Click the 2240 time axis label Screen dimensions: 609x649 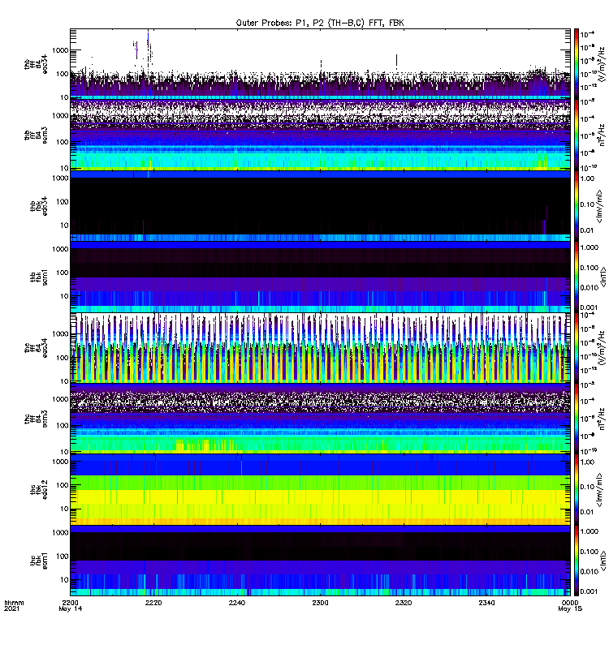(x=237, y=603)
